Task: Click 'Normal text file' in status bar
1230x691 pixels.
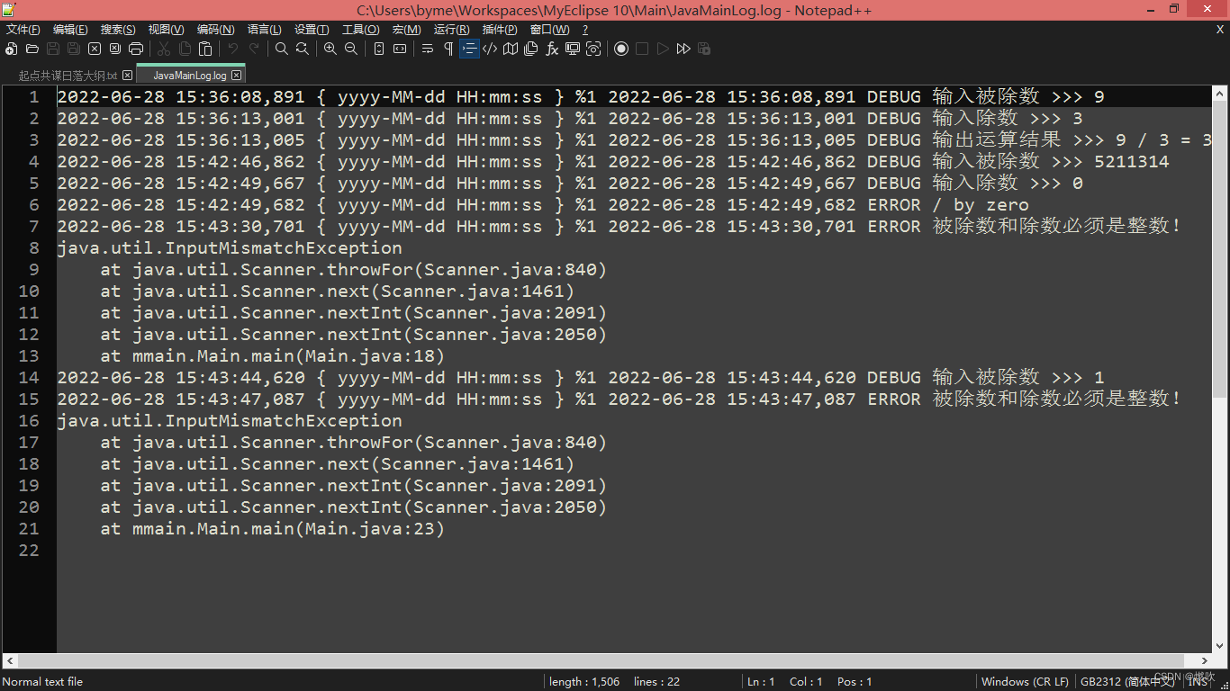Action: pyautogui.click(x=42, y=682)
